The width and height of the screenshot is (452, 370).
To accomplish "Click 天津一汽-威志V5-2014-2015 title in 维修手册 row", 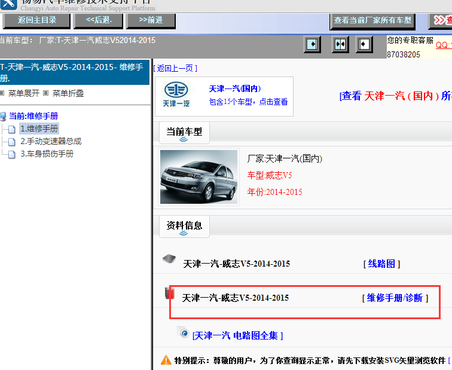I will (235, 298).
